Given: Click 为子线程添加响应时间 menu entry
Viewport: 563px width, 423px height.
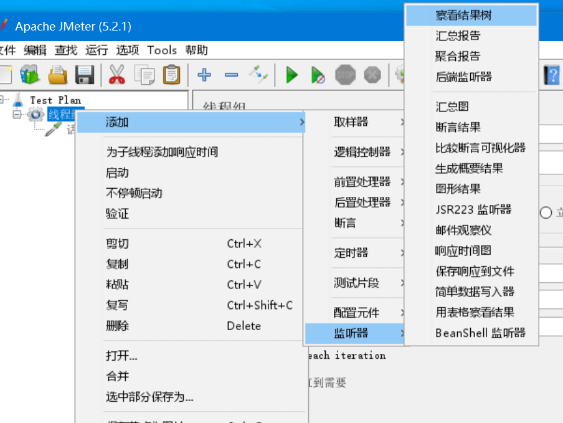Looking at the screenshot, I should click(x=191, y=152).
